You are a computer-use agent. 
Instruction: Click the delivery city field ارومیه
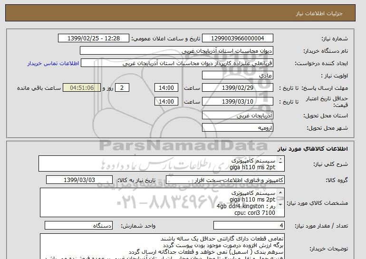point(237,128)
